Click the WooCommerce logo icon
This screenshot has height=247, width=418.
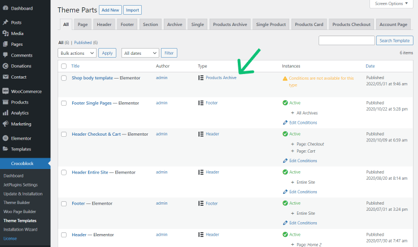[5, 91]
